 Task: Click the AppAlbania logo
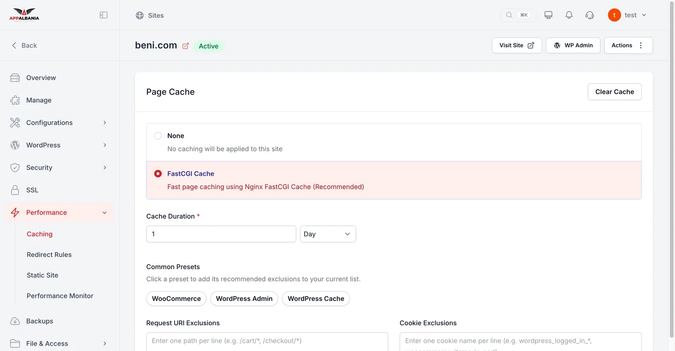tap(24, 15)
